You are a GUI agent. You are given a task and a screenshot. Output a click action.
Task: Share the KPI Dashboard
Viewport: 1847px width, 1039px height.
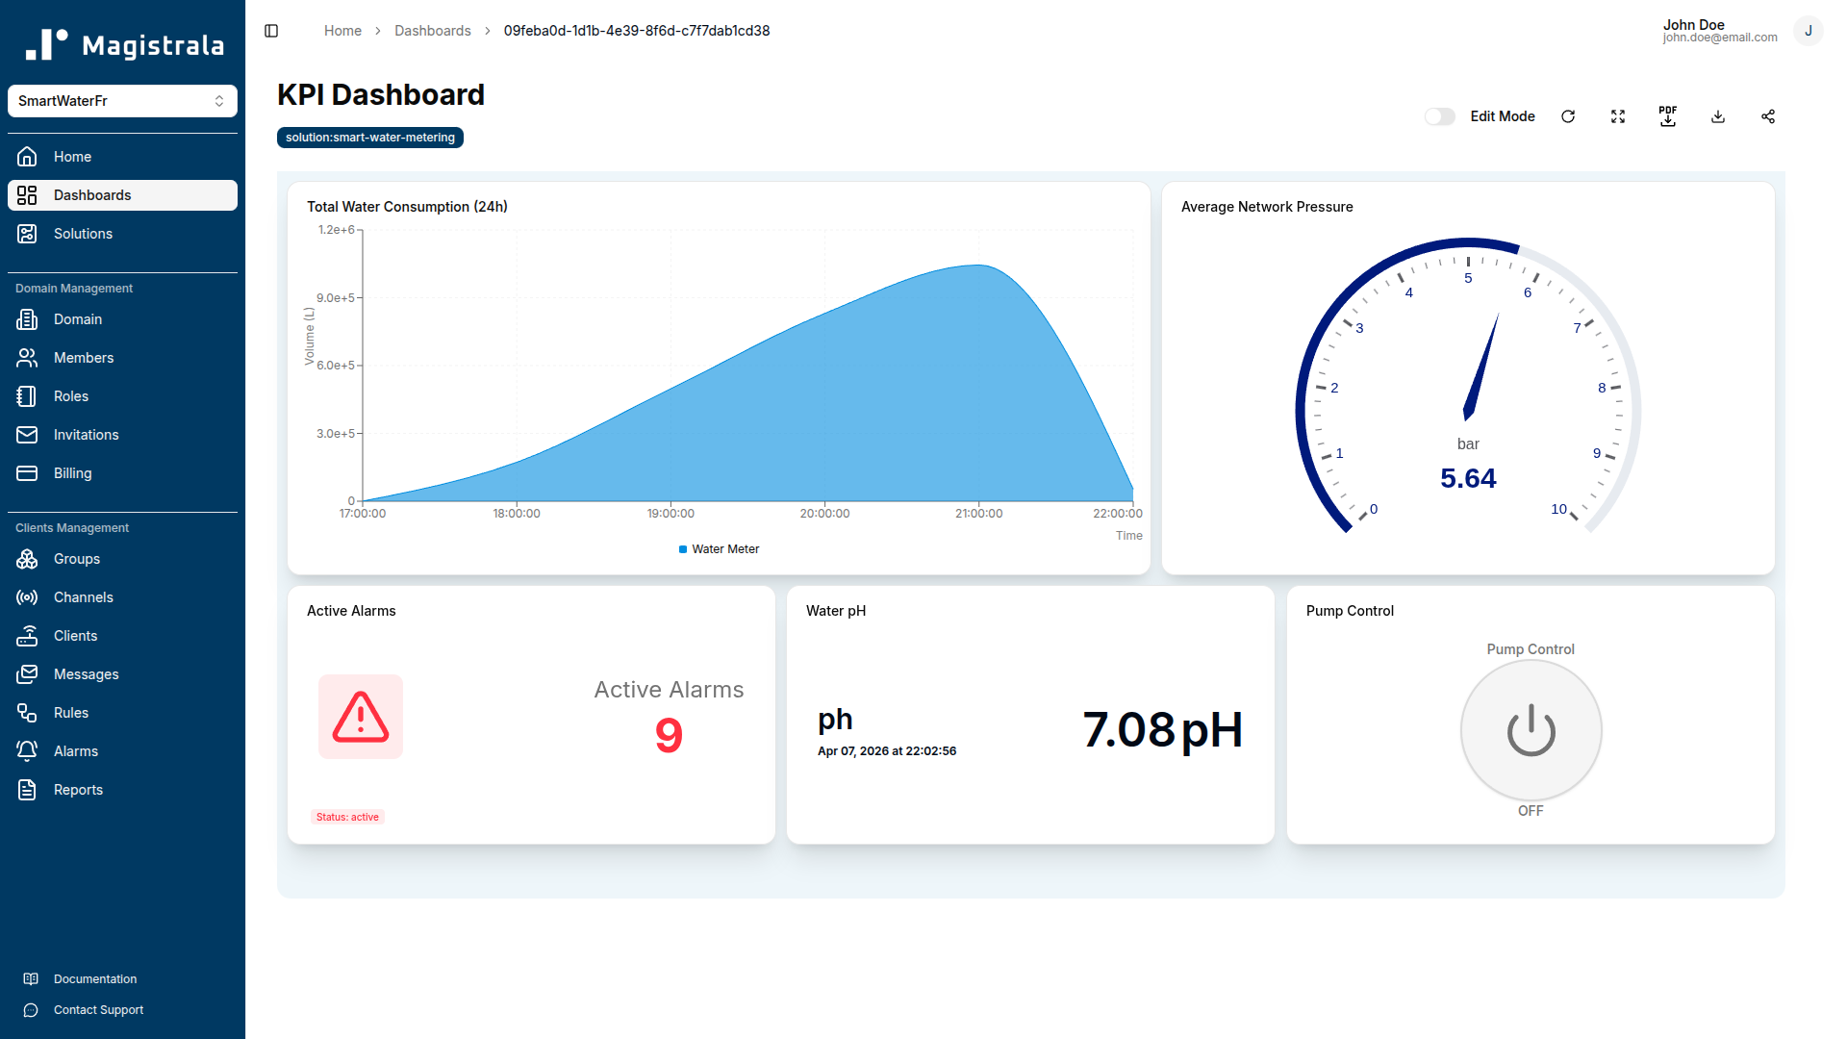pyautogui.click(x=1768, y=115)
